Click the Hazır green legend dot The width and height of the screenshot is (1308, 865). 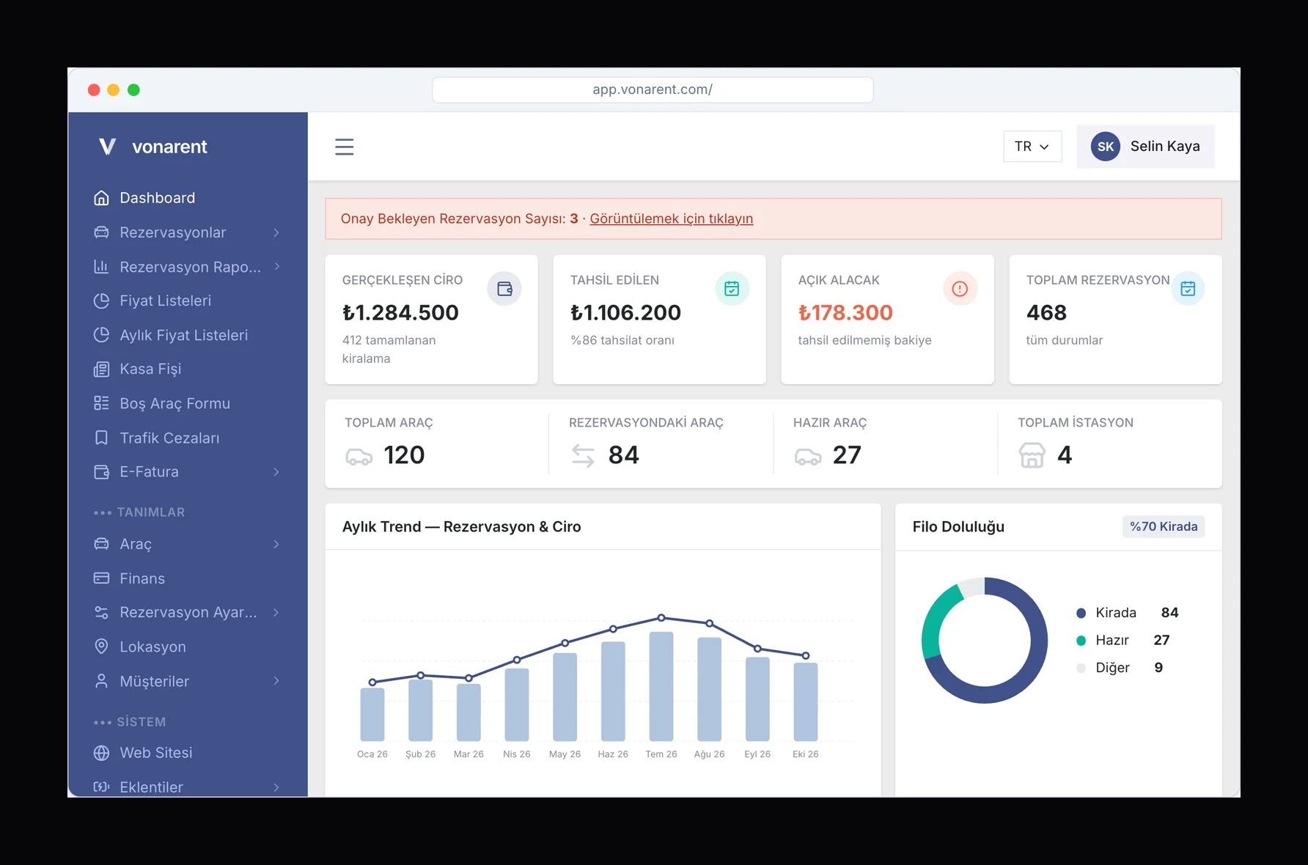1081,641
